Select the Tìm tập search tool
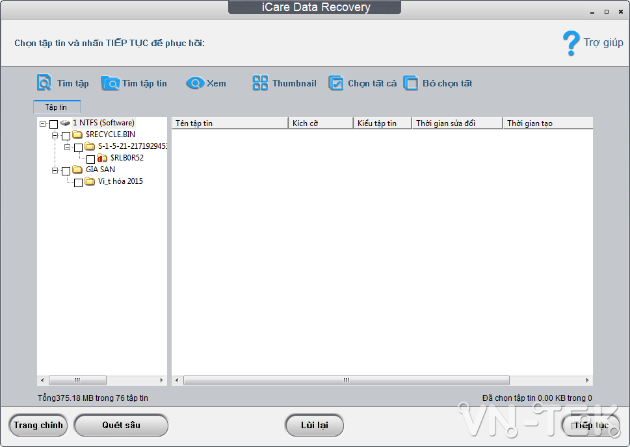This screenshot has height=447, width=630. (x=43, y=83)
